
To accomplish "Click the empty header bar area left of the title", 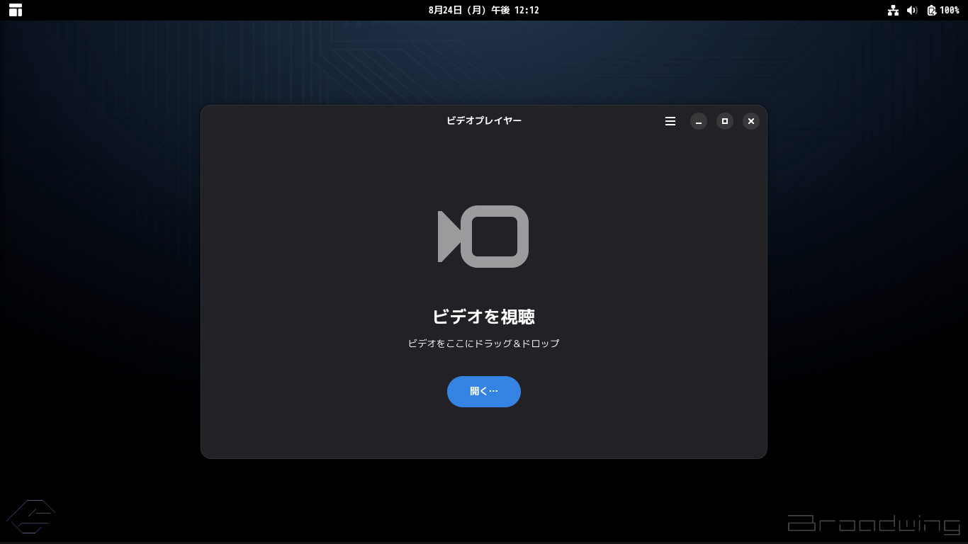I will pos(319,121).
